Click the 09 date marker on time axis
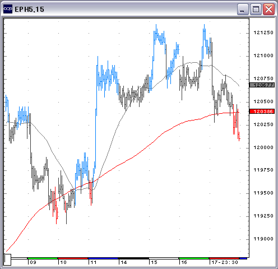The width and height of the screenshot is (278, 269). point(33,262)
